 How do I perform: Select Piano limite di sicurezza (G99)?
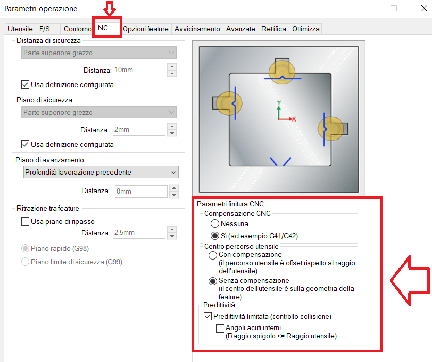[x=25, y=262]
